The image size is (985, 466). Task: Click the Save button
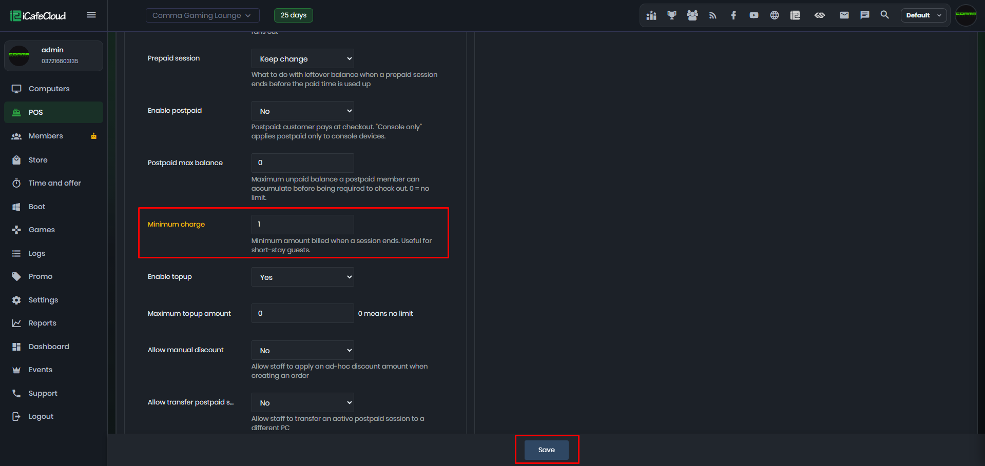pos(547,450)
